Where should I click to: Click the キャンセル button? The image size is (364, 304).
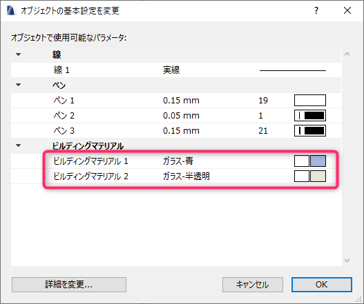click(x=253, y=285)
